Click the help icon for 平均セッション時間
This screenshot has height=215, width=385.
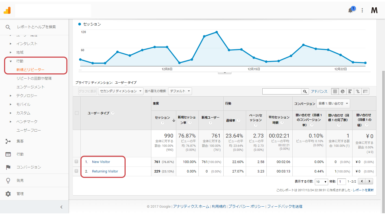(282, 123)
